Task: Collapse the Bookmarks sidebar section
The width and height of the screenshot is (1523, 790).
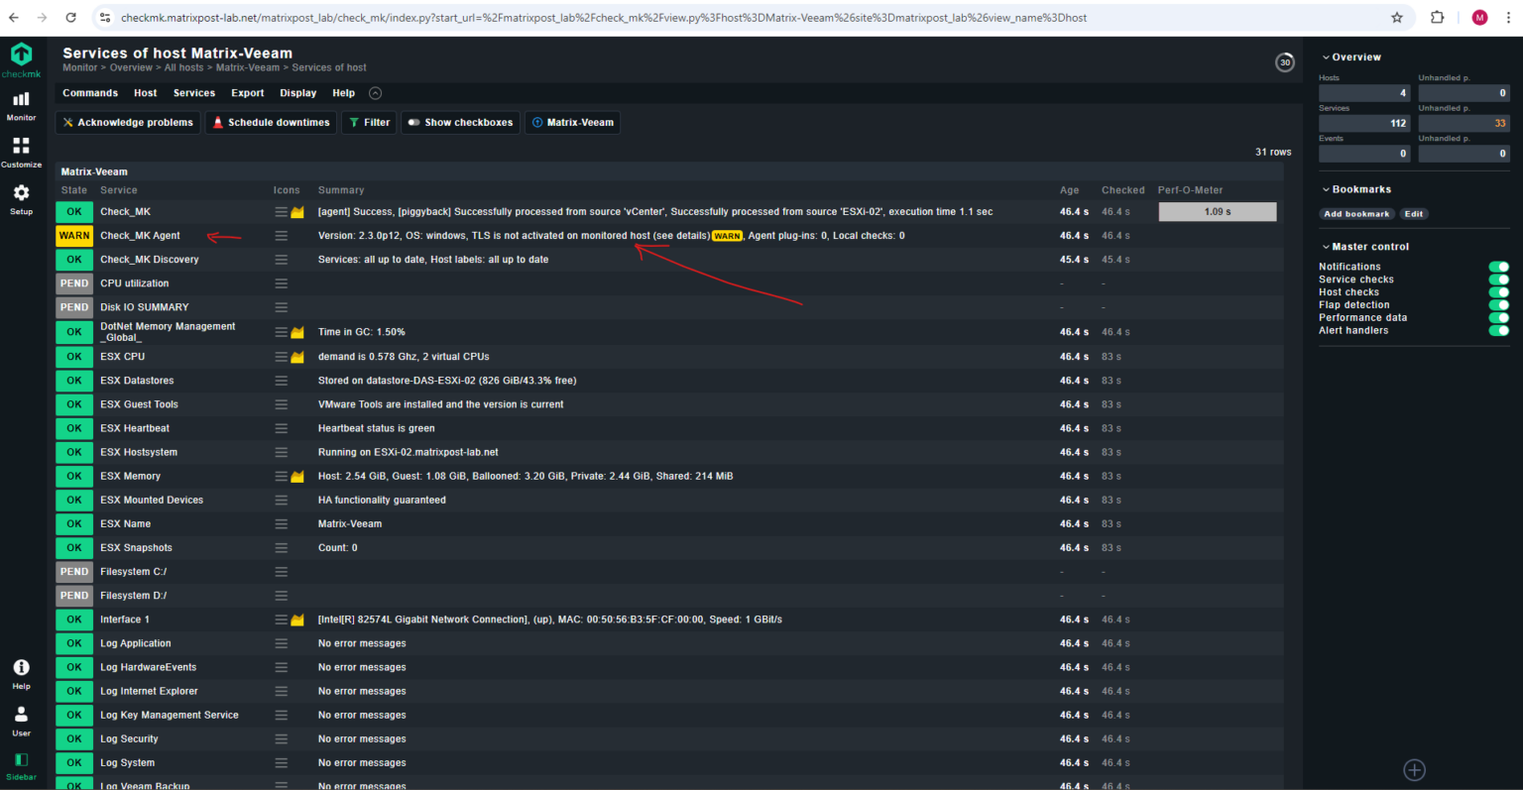Action: pyautogui.click(x=1356, y=189)
